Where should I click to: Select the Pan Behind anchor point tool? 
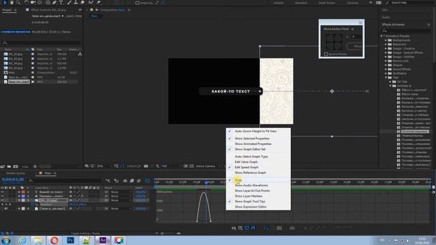coord(40,3)
